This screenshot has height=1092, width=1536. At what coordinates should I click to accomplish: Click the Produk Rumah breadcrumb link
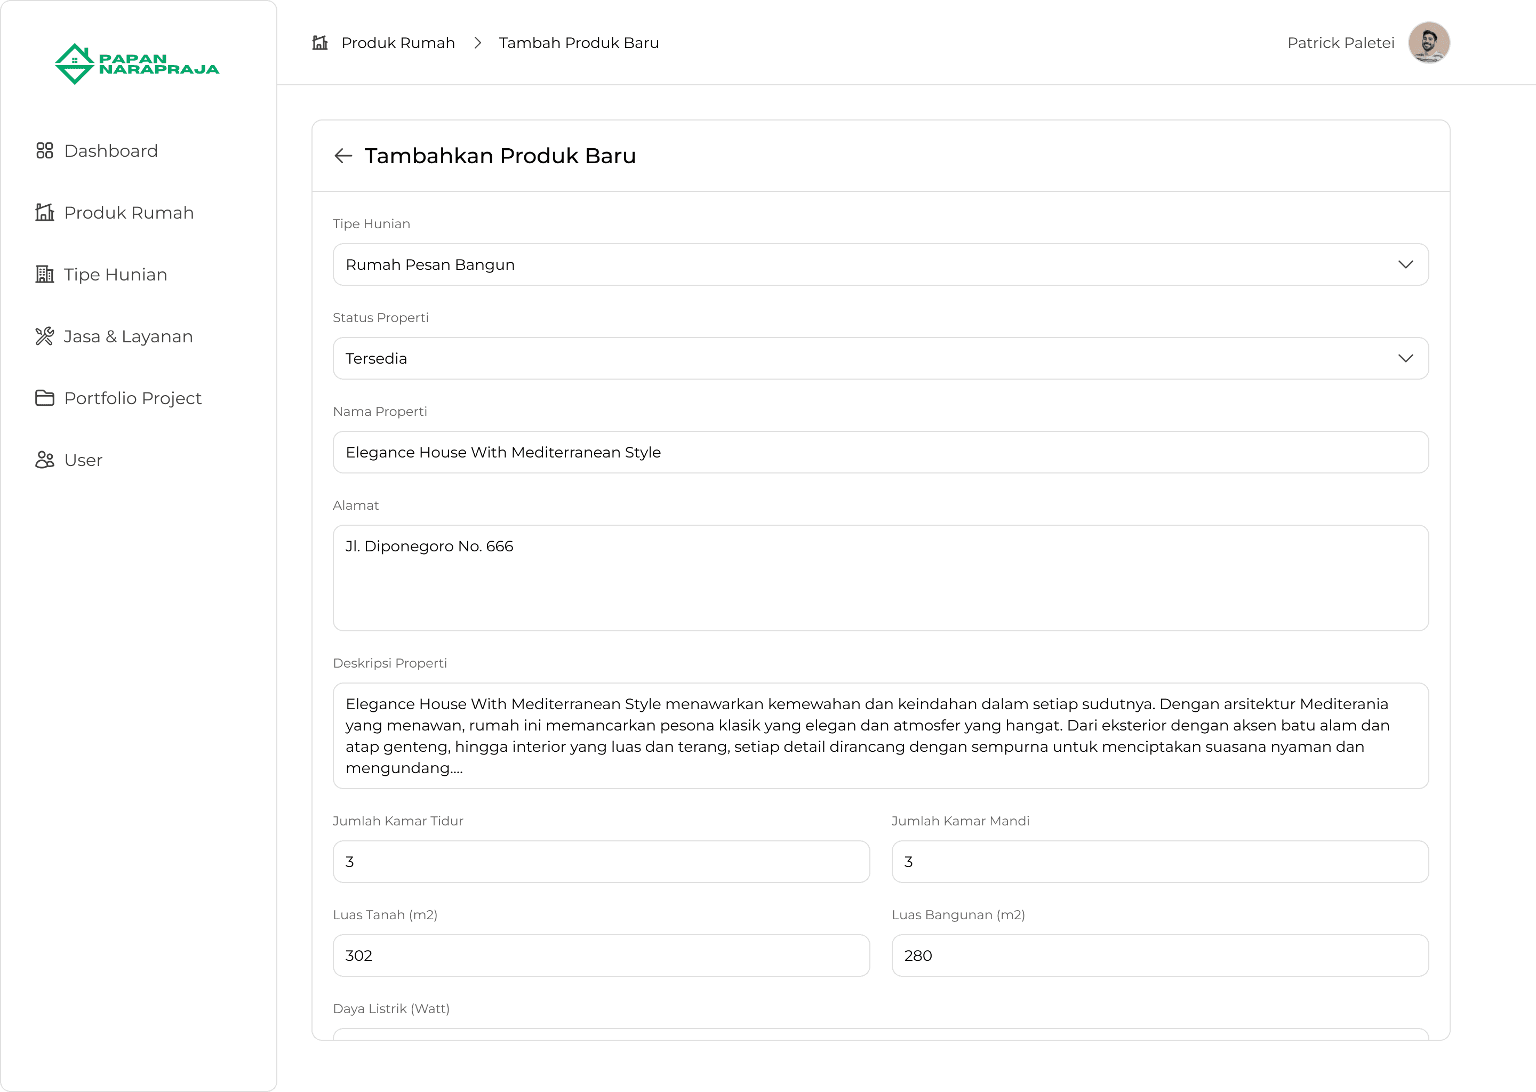point(398,43)
